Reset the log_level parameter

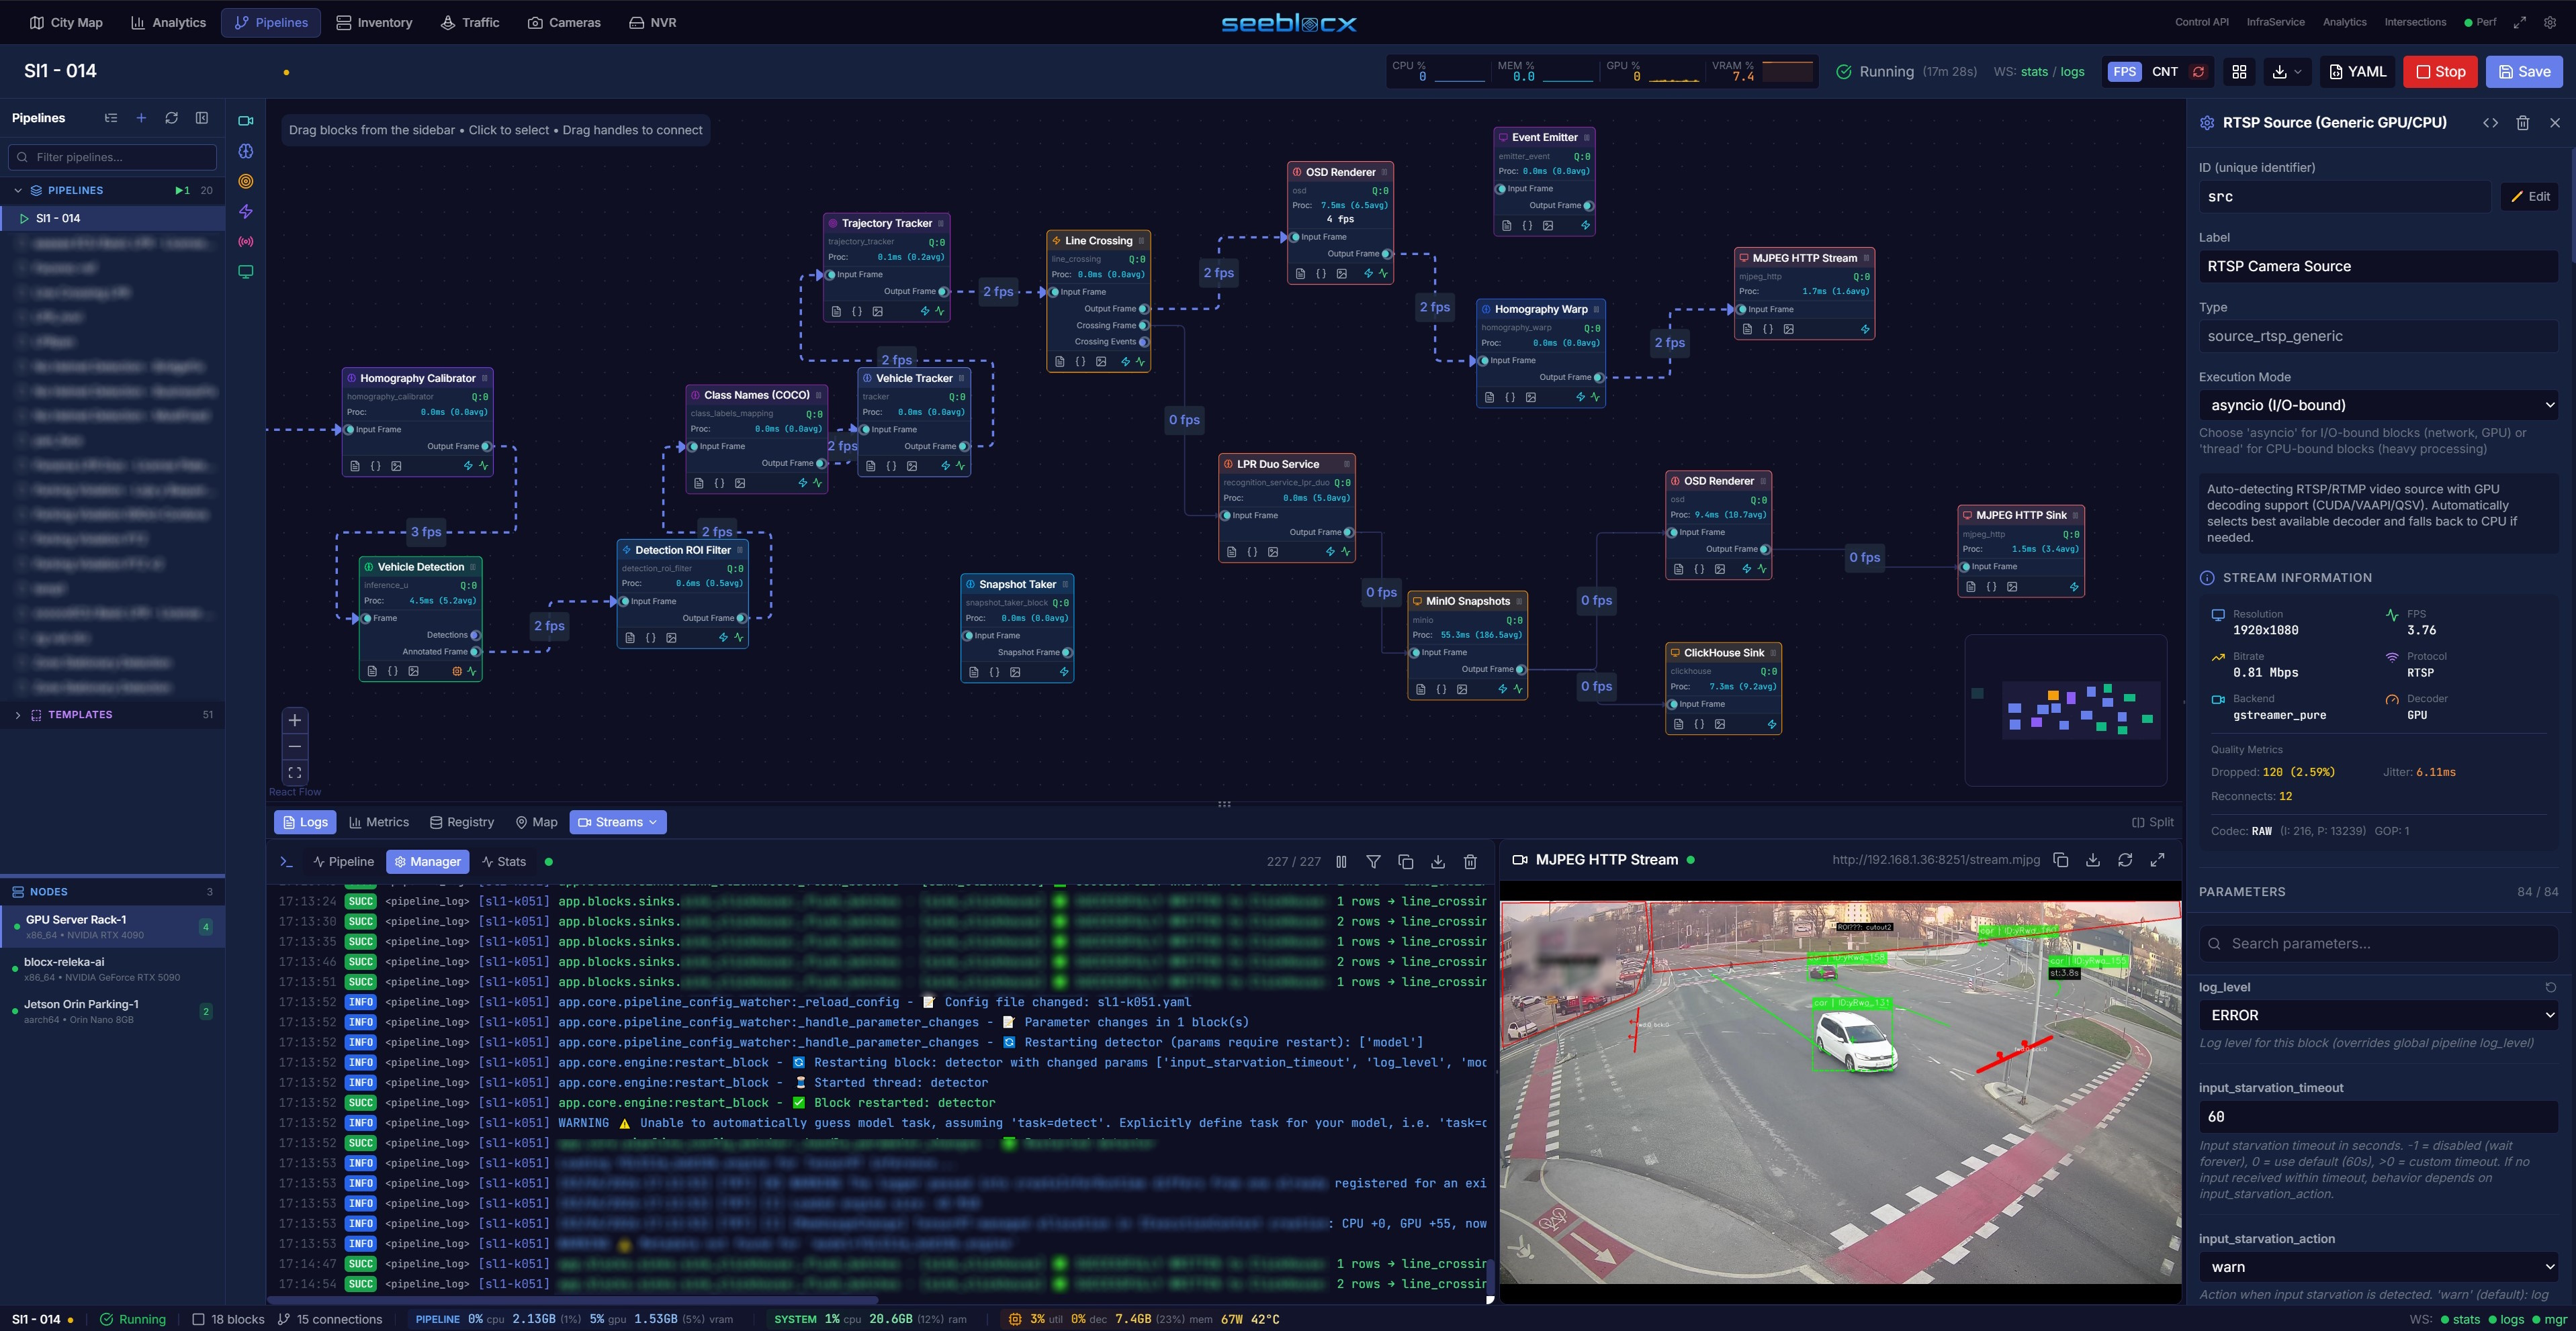click(x=2550, y=987)
